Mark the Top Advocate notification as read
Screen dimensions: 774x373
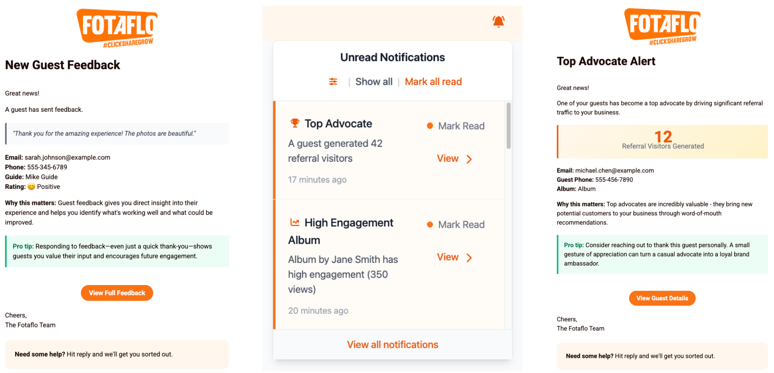coord(461,126)
